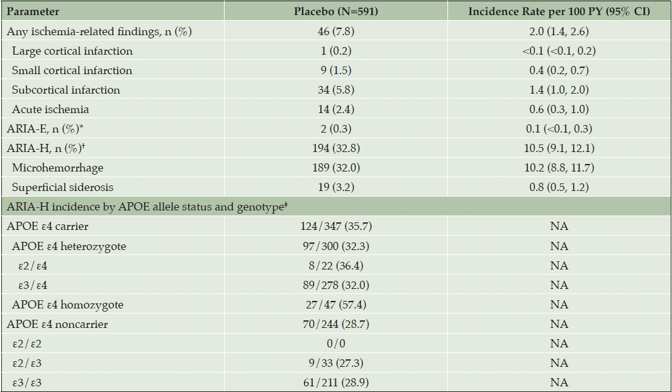
Task: Select the ε2/ε4 value 8/22 (36.4)
Action: click(336, 266)
